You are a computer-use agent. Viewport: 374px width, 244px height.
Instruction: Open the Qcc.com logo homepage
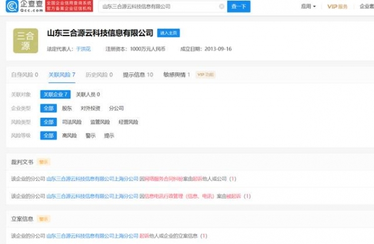[x=24, y=6]
